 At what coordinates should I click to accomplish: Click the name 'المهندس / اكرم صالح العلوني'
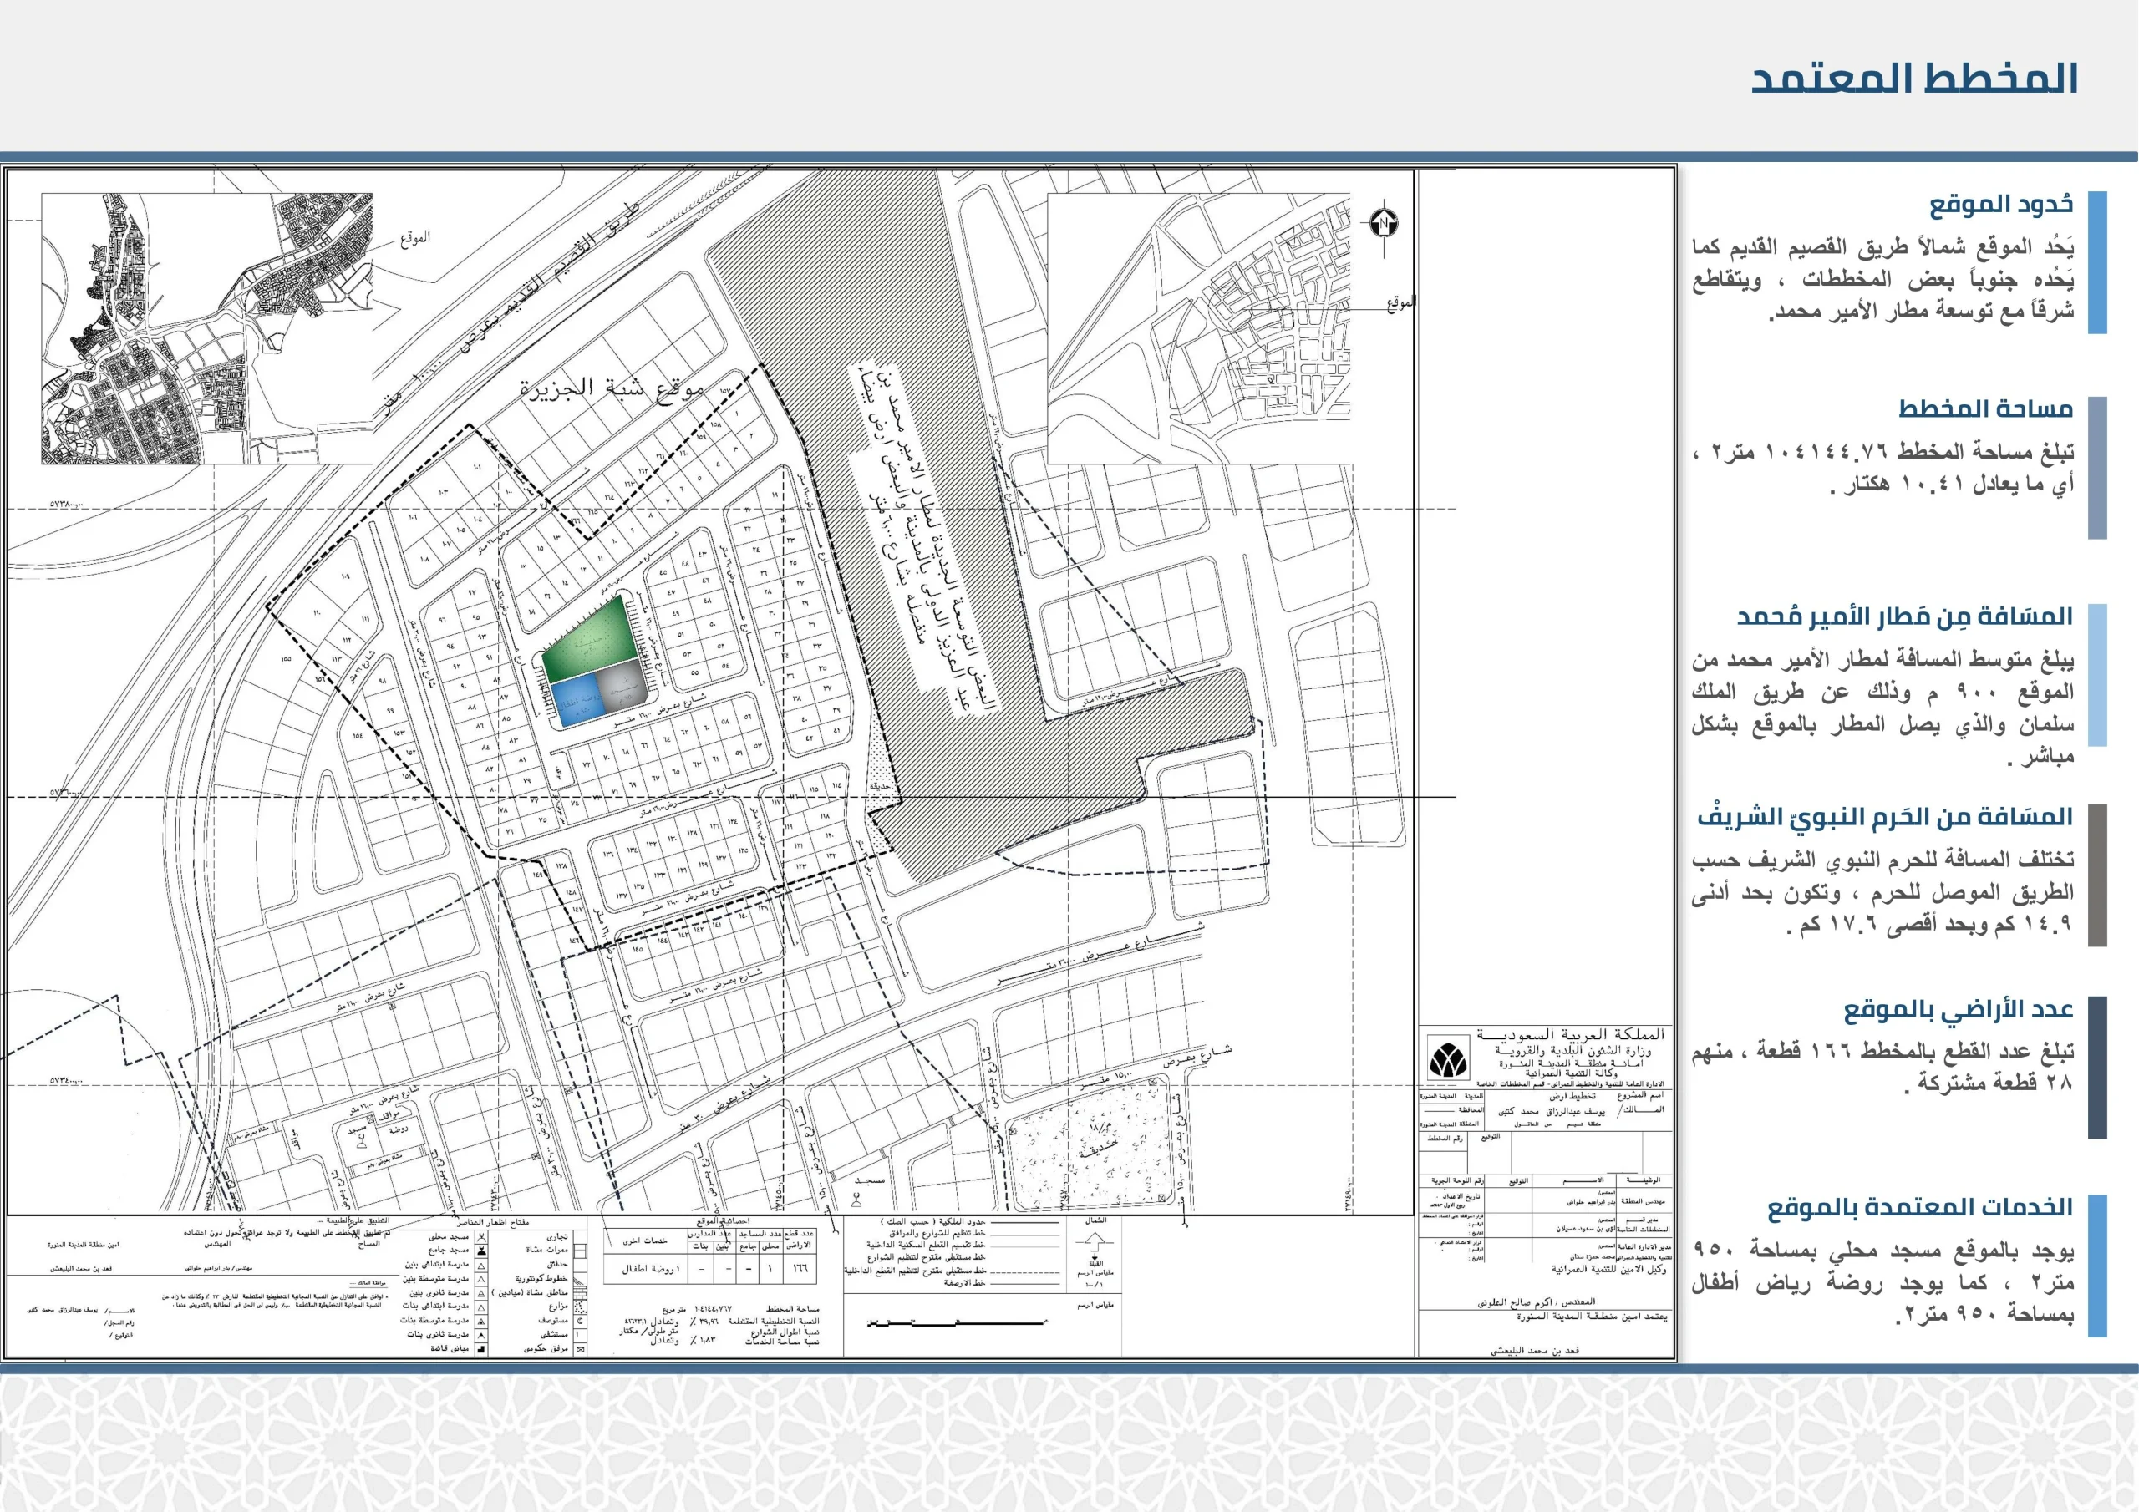[1537, 1302]
